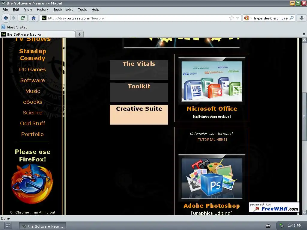Click the network tray icon near clock
307x230 pixels.
[x=281, y=225]
